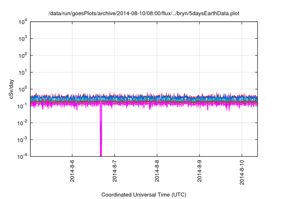Click the 2014-8-9 date tick label
The image size is (284, 199).
[x=199, y=171]
